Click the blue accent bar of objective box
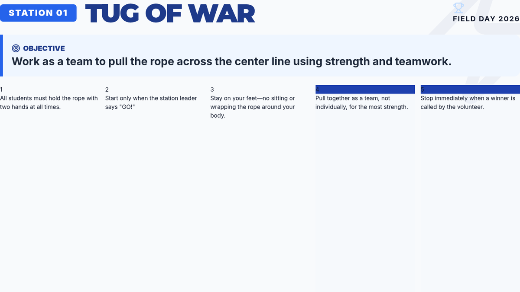The width and height of the screenshot is (520, 292). pos(1,55)
